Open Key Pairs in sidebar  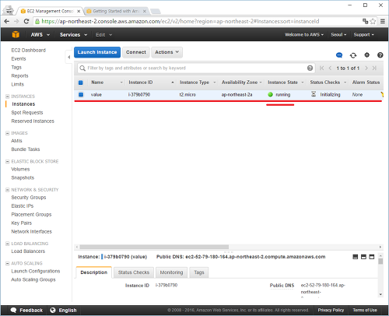pyautogui.click(x=21, y=223)
